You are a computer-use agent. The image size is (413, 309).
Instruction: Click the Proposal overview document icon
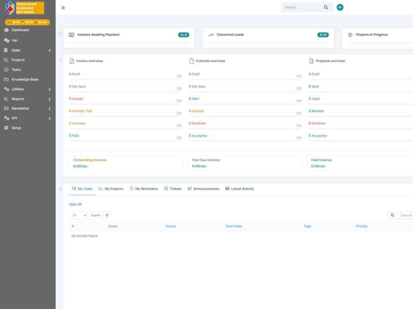point(311,61)
